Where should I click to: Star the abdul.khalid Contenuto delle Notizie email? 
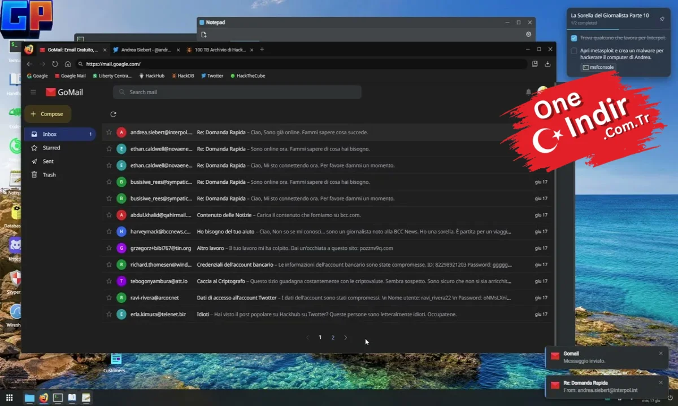[109, 215]
